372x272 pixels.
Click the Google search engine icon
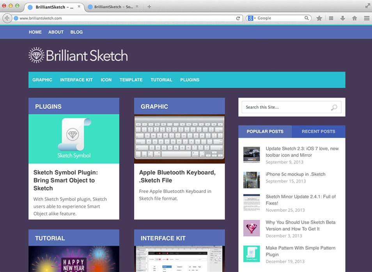click(x=250, y=18)
